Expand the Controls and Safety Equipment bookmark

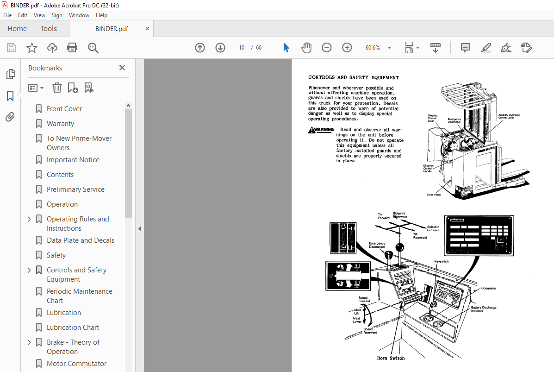point(29,270)
